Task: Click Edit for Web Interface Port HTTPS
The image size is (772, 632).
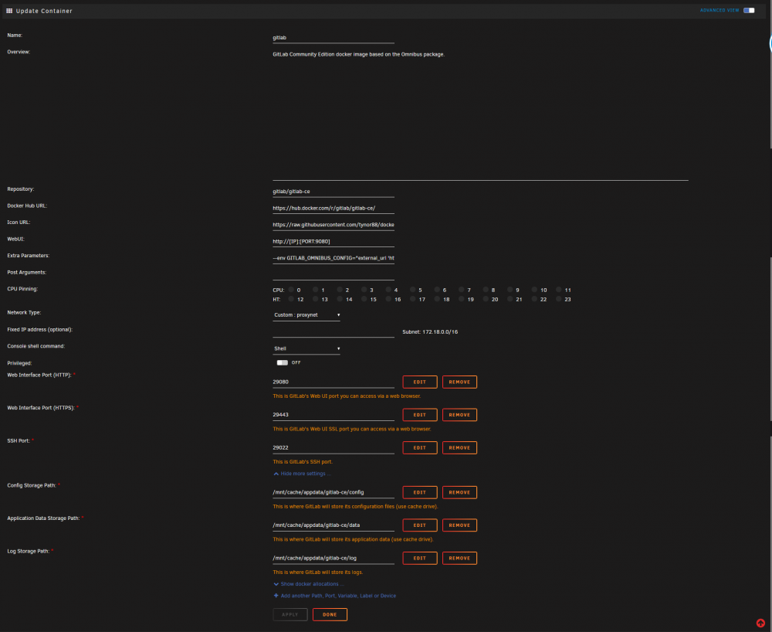Action: [x=419, y=415]
